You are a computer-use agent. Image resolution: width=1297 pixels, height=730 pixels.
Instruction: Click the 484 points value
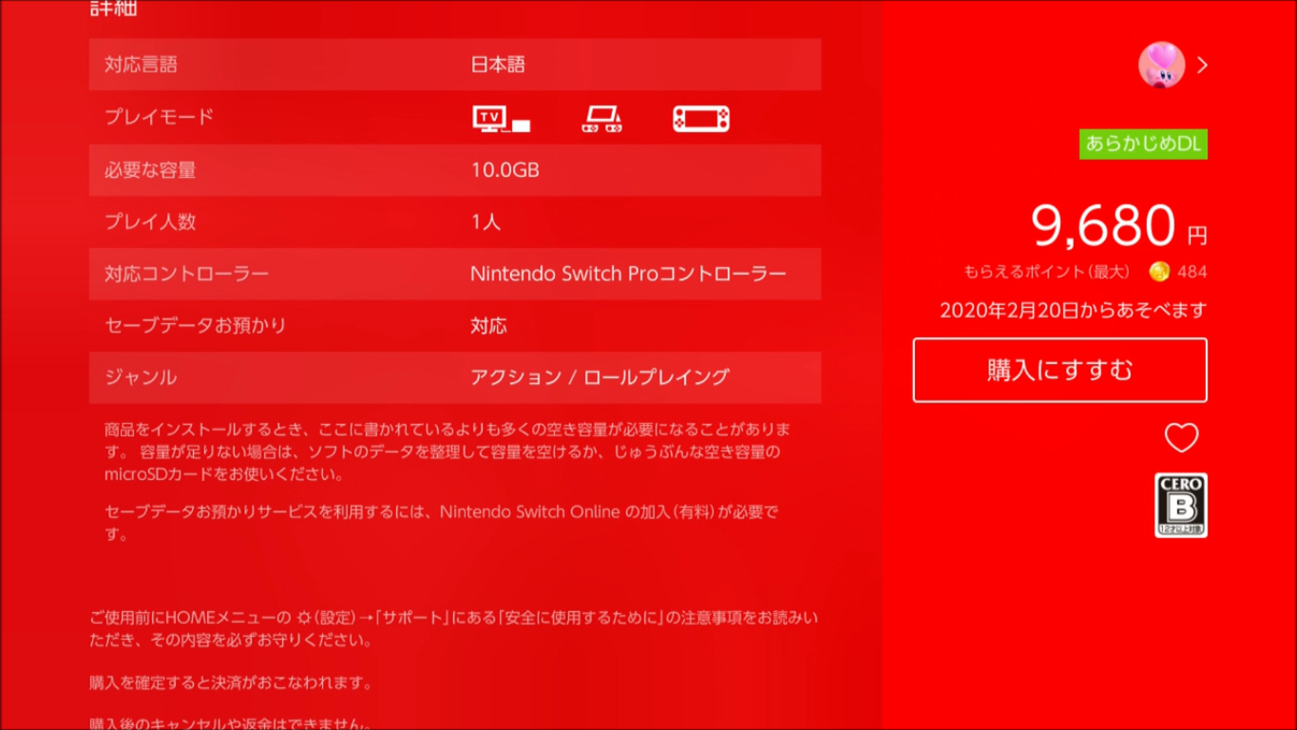[1192, 272]
